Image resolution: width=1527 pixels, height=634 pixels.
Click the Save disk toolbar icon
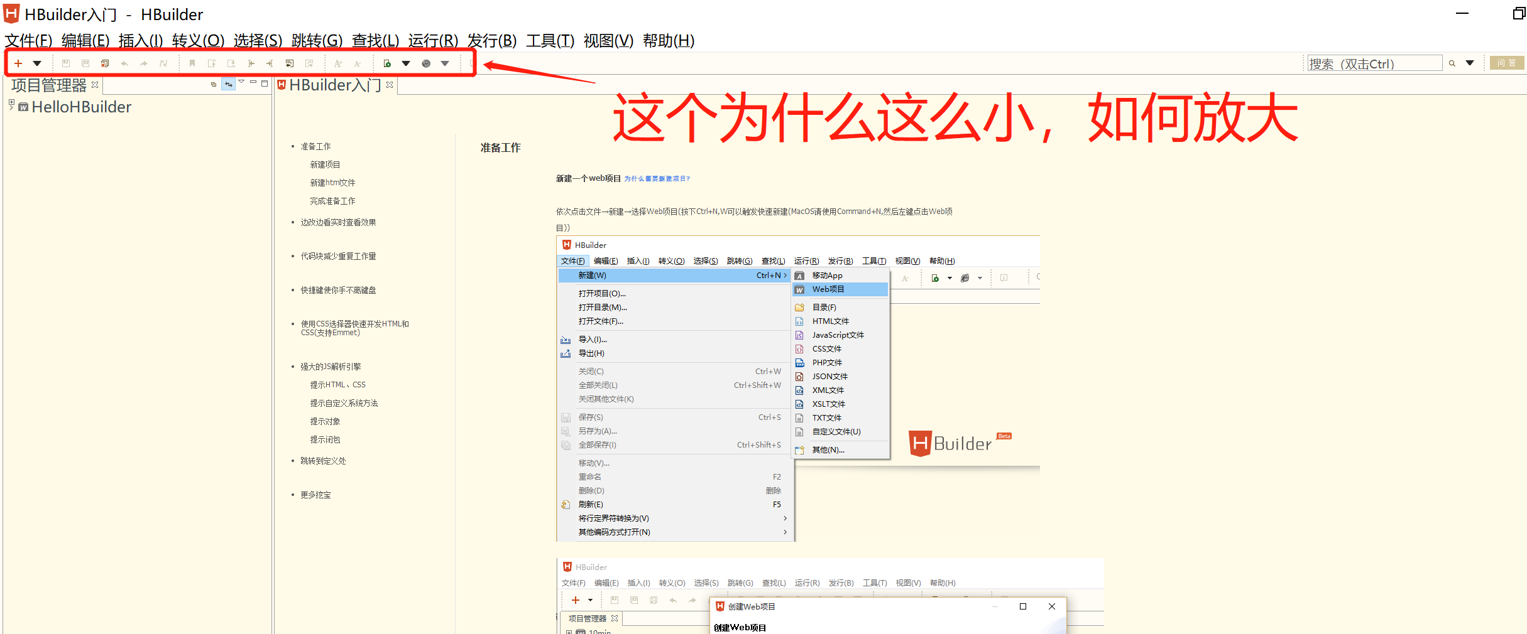[x=66, y=63]
